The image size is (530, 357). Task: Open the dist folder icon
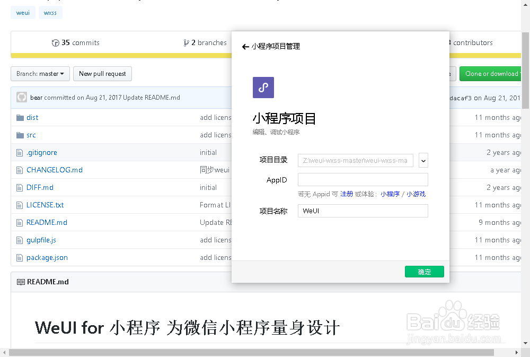(20, 118)
